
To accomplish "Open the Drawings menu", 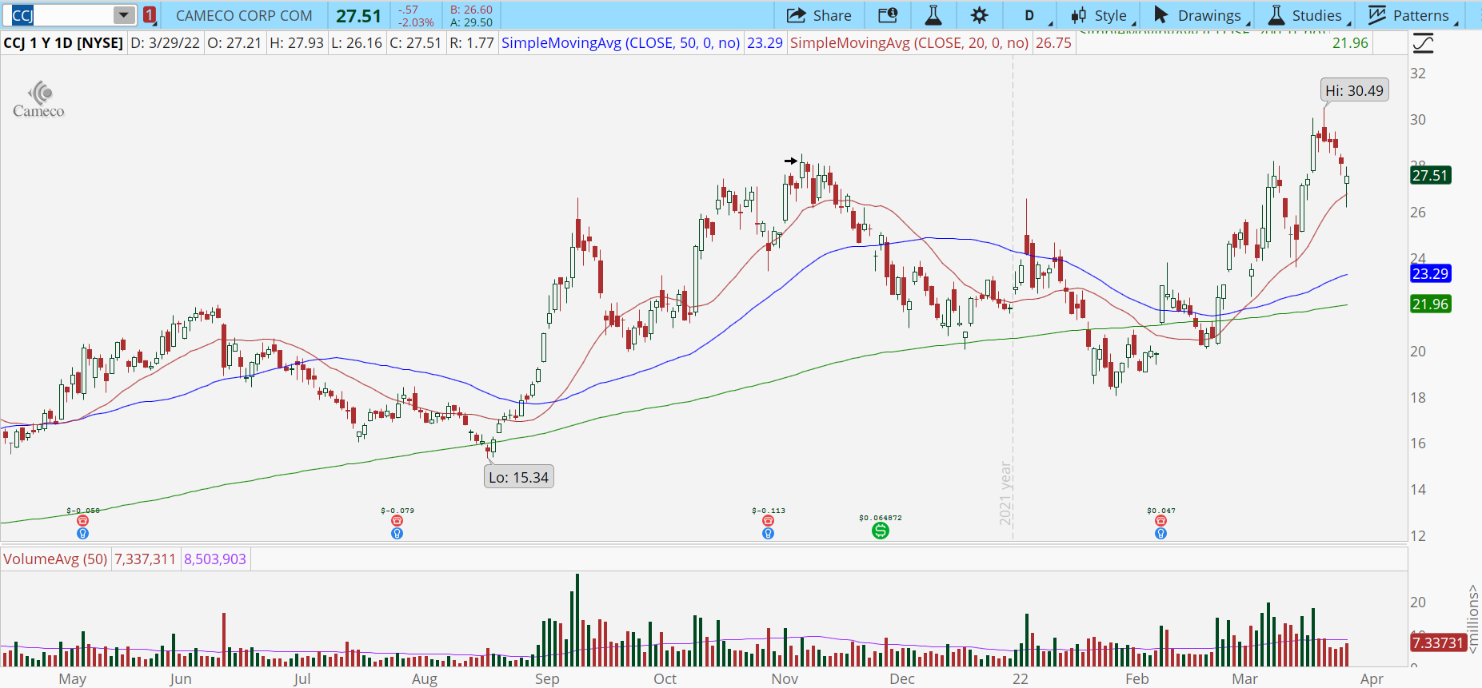I will 1201,15.
